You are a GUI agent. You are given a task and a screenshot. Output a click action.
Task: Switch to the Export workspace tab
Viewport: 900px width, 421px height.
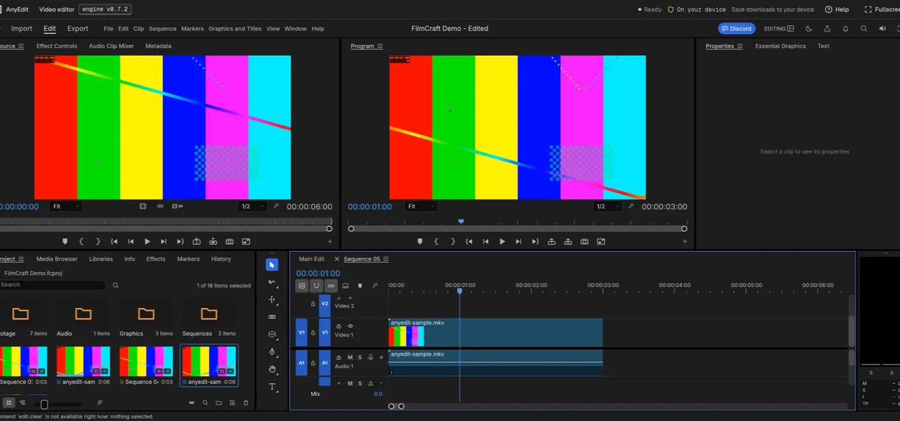[x=78, y=29]
